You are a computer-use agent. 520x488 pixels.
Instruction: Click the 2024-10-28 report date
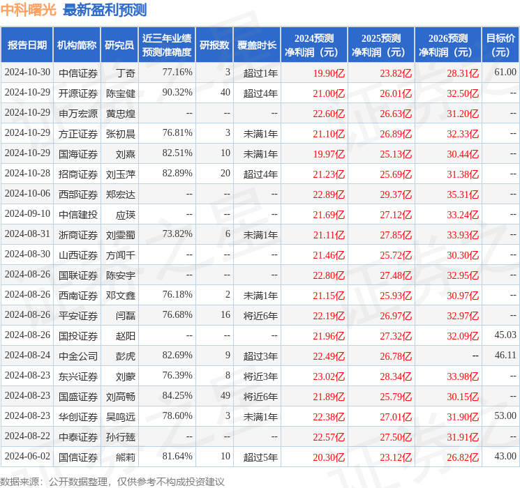[27, 173]
